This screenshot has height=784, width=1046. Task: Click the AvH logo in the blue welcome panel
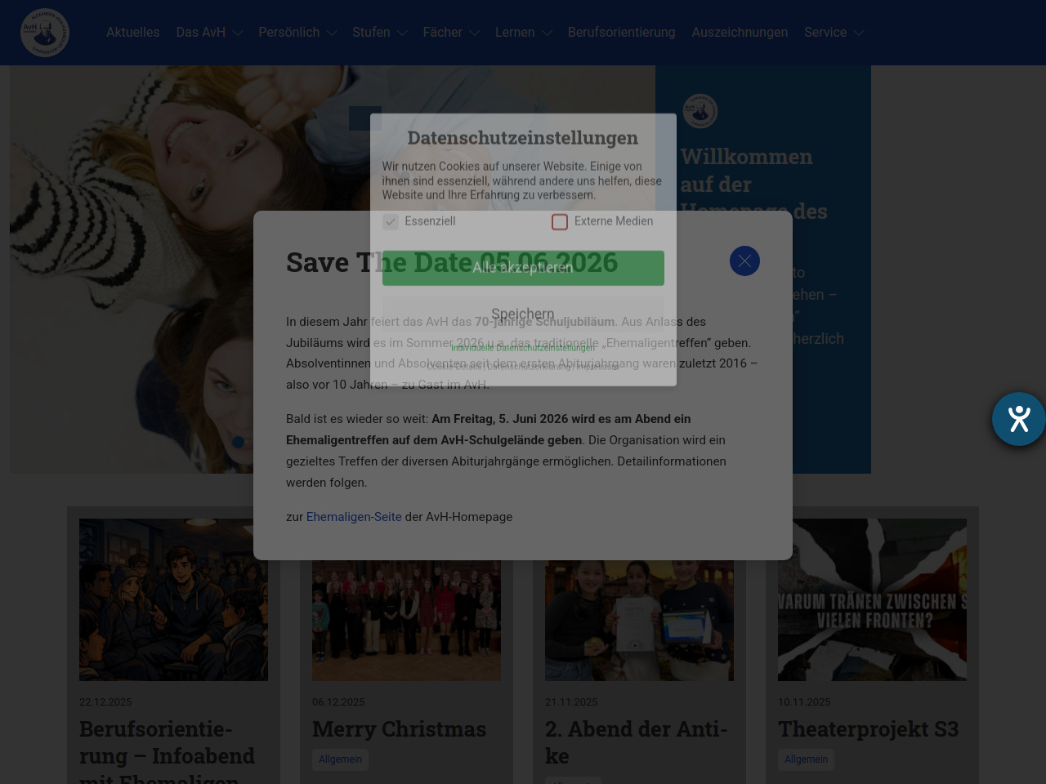tap(700, 111)
